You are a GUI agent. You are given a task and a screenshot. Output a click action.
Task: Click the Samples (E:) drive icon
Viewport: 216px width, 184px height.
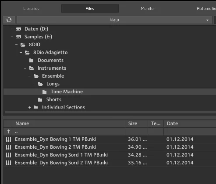coord(18,37)
